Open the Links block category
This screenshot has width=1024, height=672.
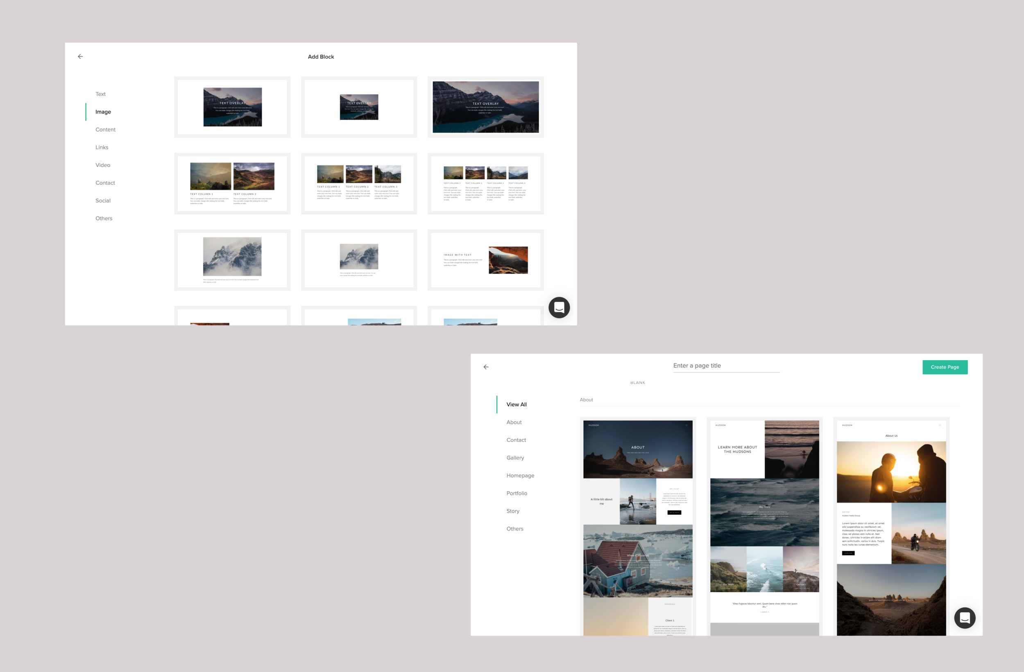102,147
